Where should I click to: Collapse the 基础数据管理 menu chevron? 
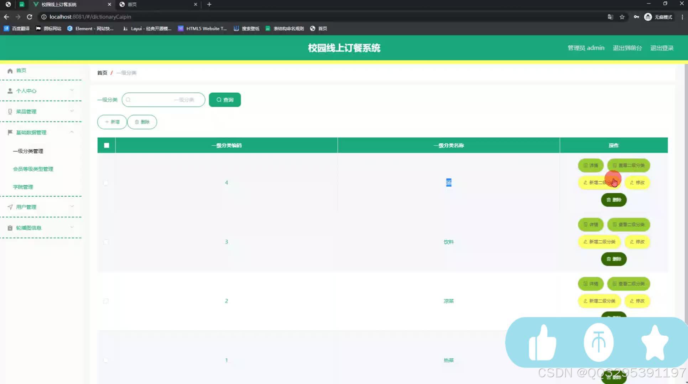coord(72,132)
